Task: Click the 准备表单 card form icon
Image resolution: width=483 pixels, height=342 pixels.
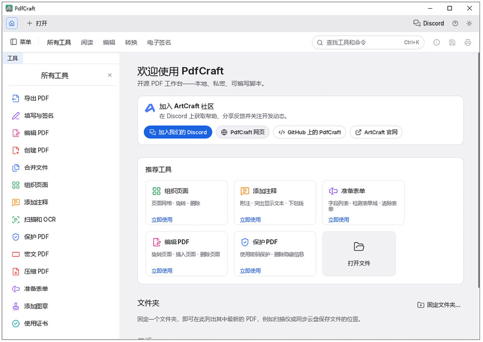Action: coord(333,191)
